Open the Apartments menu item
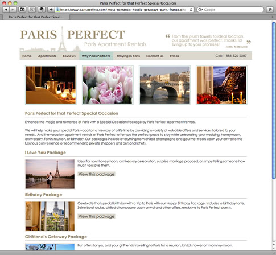Viewport: 276px width, 255px height. coord(47,56)
